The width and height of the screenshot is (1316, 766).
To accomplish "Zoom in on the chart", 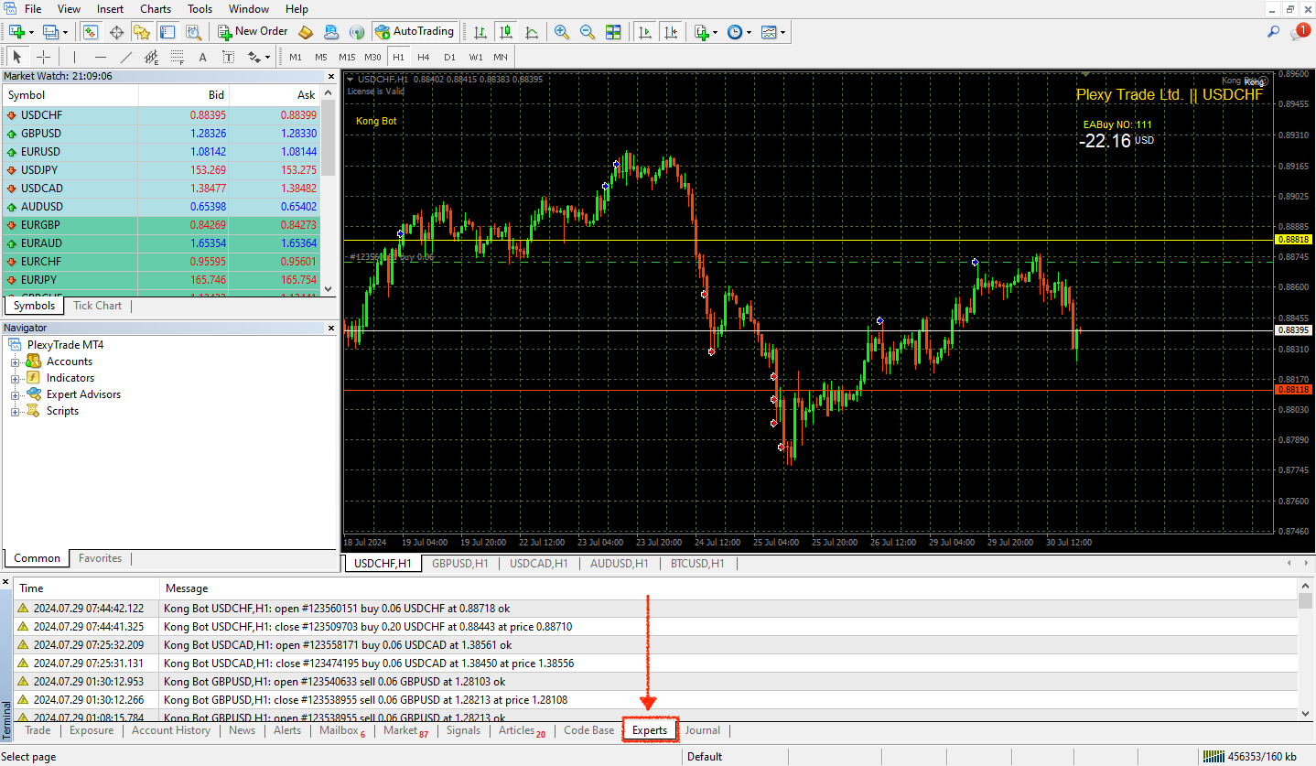I will pos(561,32).
